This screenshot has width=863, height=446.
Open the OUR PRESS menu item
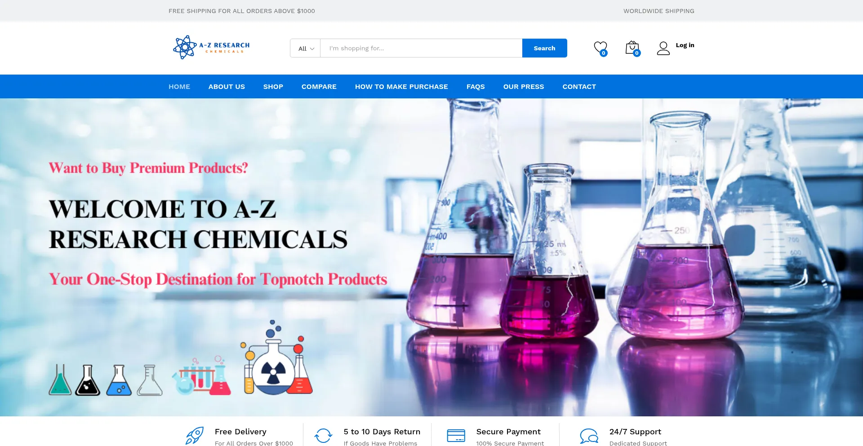click(524, 87)
